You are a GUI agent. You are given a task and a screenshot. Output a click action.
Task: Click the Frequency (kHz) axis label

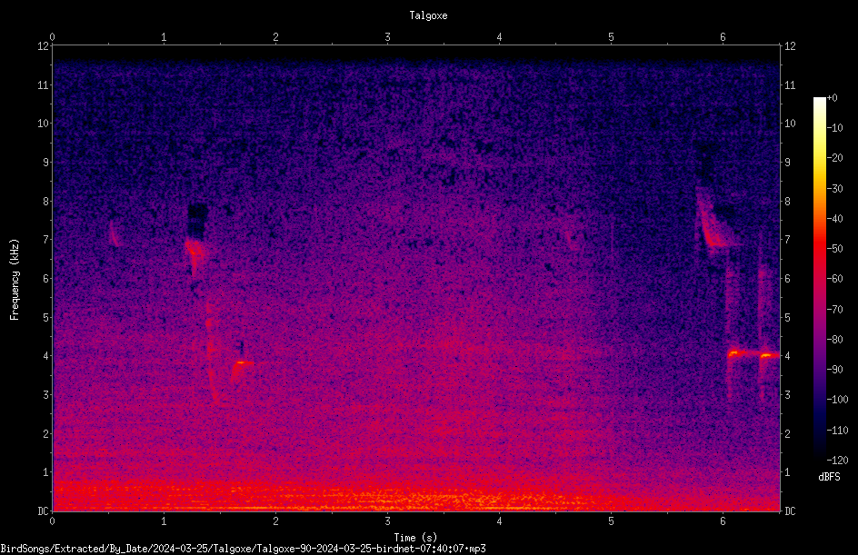[x=15, y=279]
